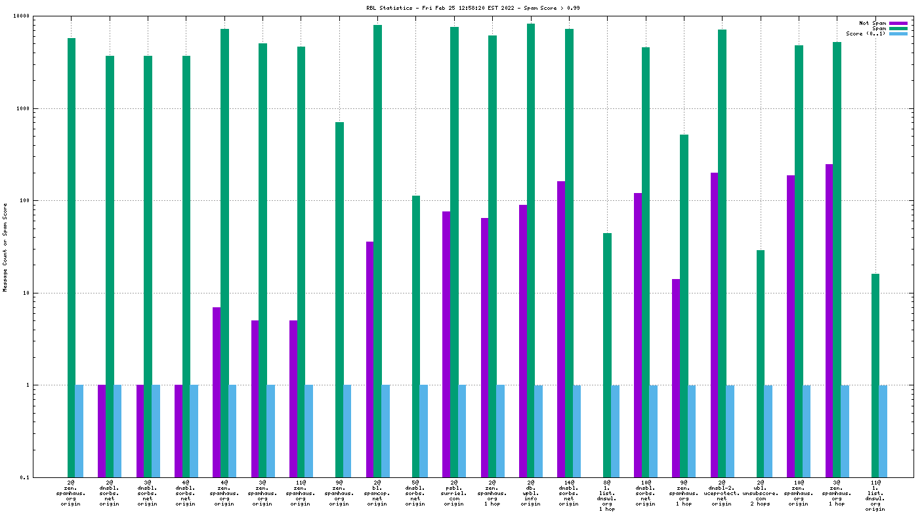Click the blue Score bar for 5@ dnsbl.sorbs.net
The height and width of the screenshot is (520, 924).
coord(423,431)
